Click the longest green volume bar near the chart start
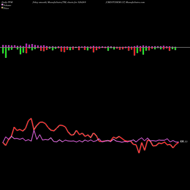Viewport: 190px width, 190px height. [6, 52]
